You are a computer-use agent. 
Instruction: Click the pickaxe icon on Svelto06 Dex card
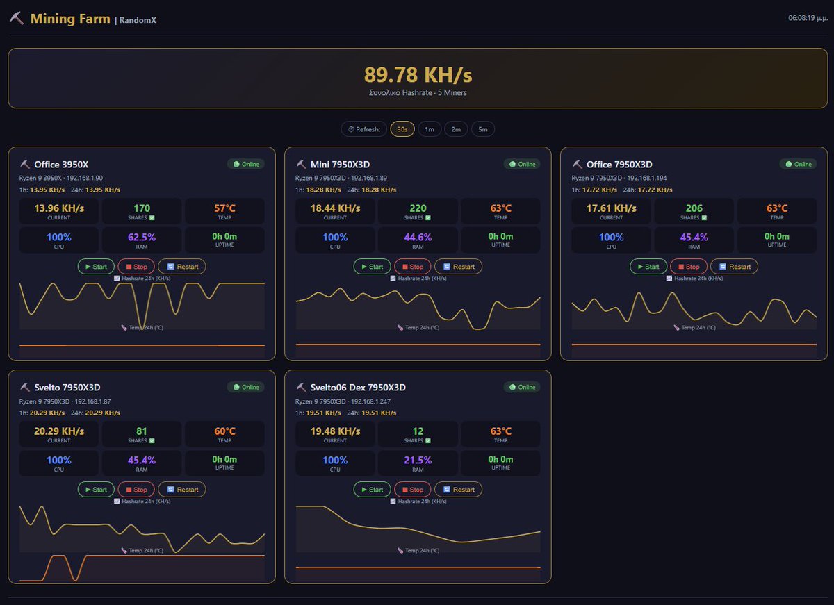(x=301, y=388)
